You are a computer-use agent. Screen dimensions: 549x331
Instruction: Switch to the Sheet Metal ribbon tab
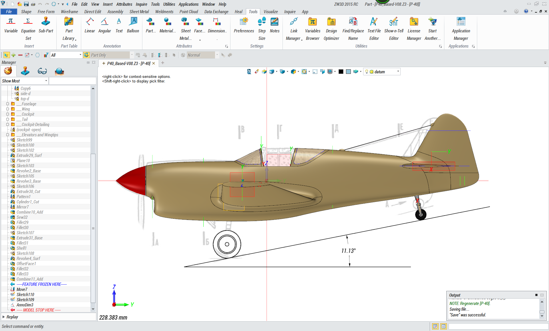(139, 12)
